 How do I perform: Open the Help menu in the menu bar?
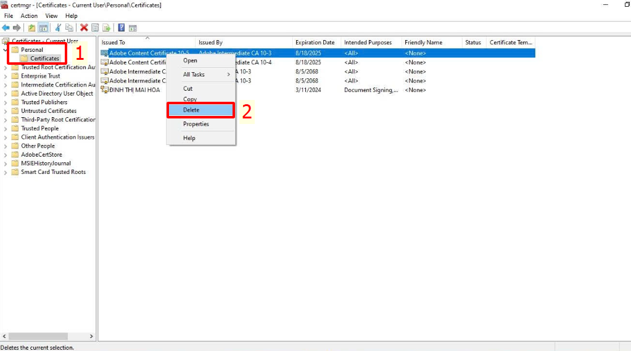click(x=71, y=15)
